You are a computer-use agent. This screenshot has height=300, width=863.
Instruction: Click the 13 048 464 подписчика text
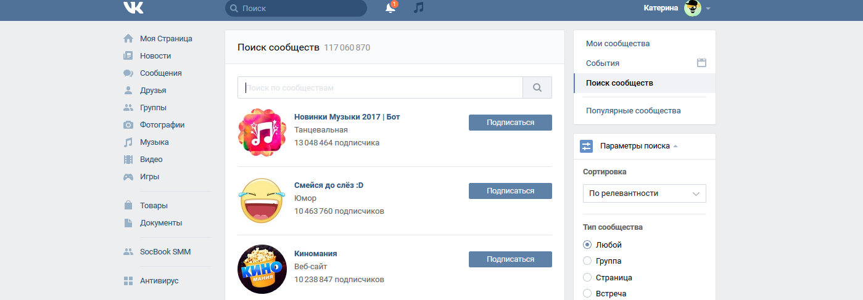coord(337,143)
